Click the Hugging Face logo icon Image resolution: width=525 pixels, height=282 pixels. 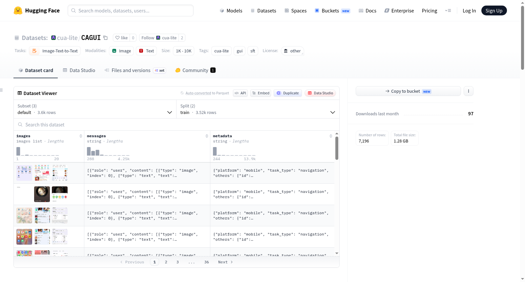[x=18, y=10]
